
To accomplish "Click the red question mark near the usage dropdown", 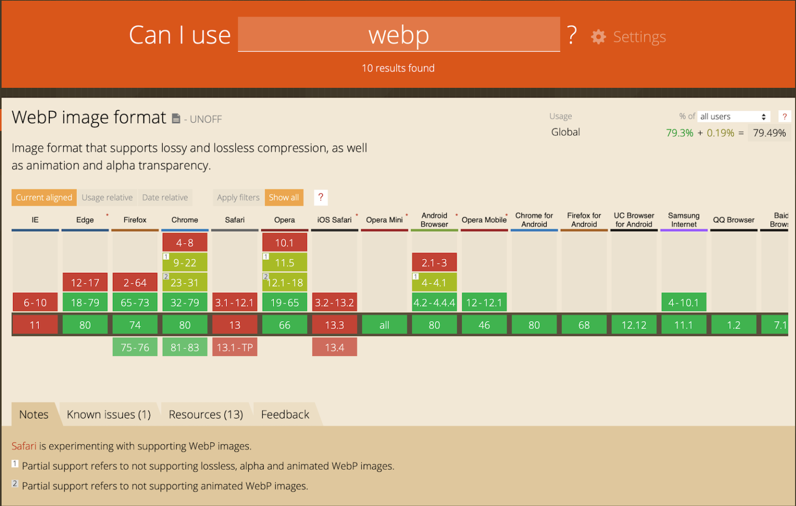I will click(785, 117).
